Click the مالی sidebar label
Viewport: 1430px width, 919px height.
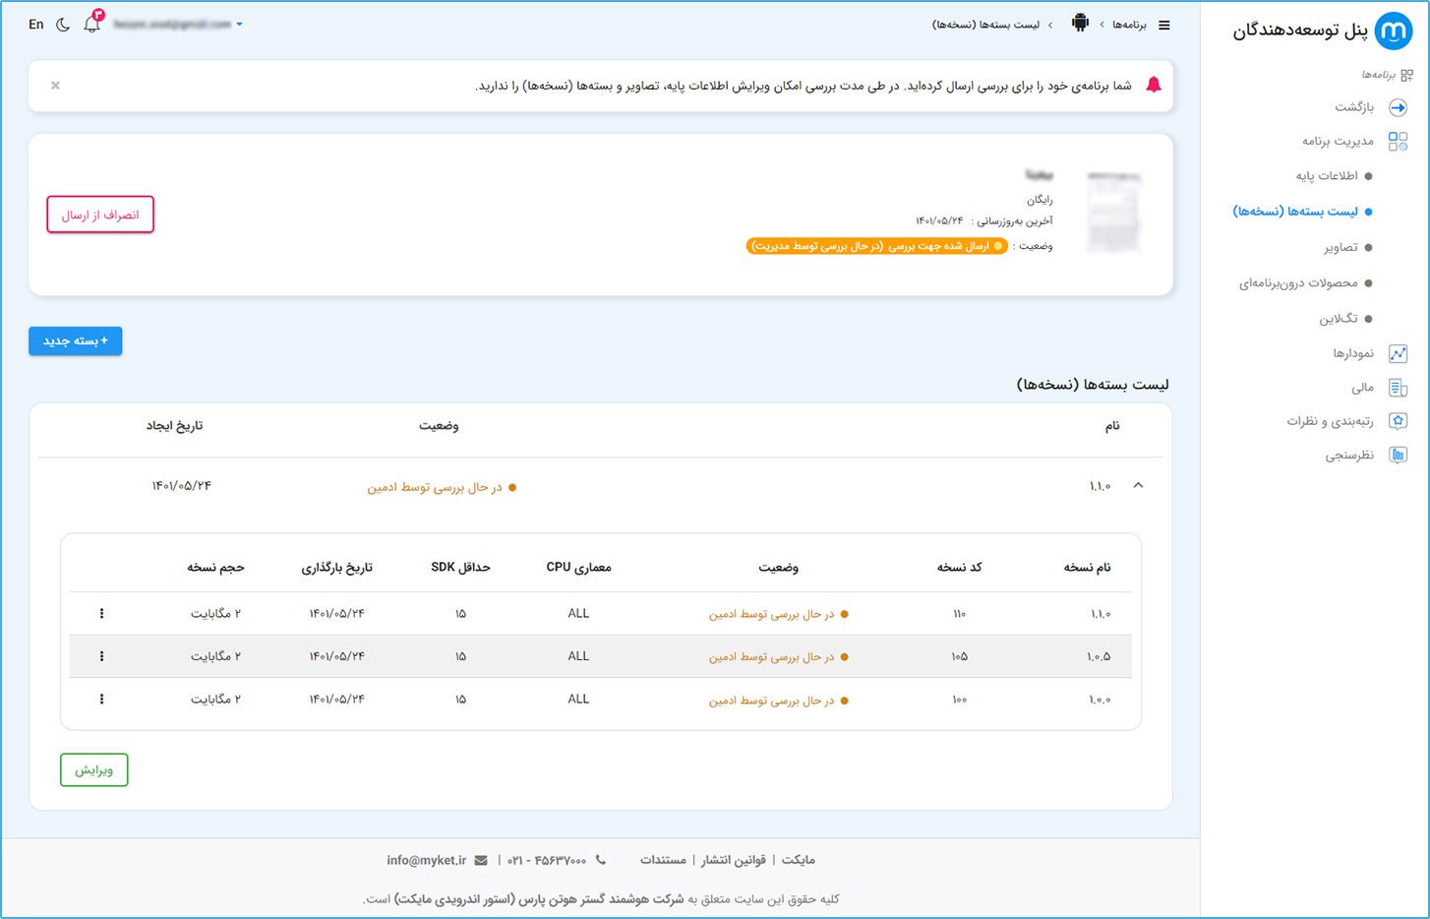tap(1362, 388)
